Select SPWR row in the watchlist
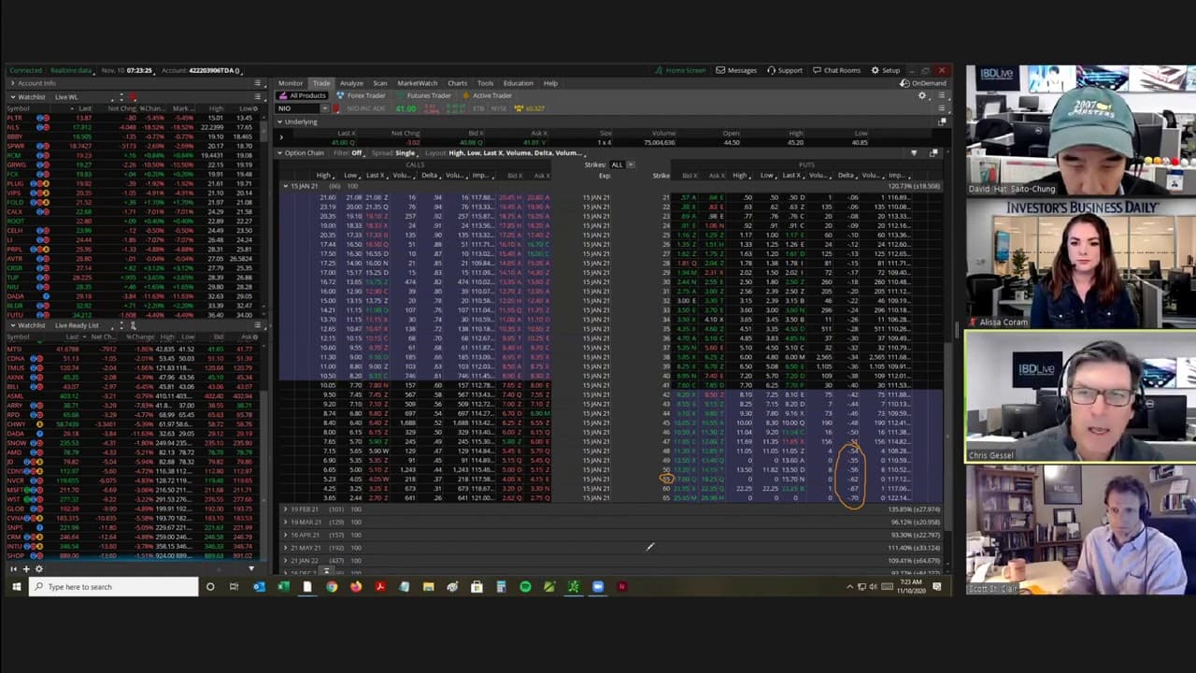The image size is (1196, 673). [133, 146]
